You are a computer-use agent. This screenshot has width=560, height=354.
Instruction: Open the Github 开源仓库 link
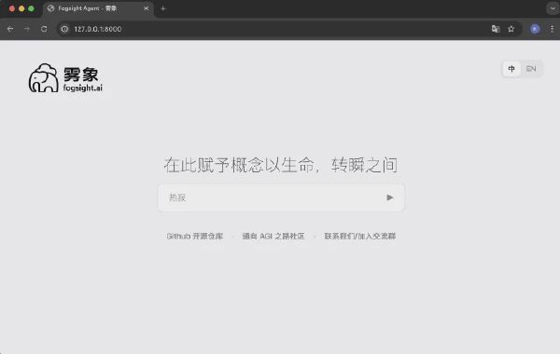click(195, 236)
